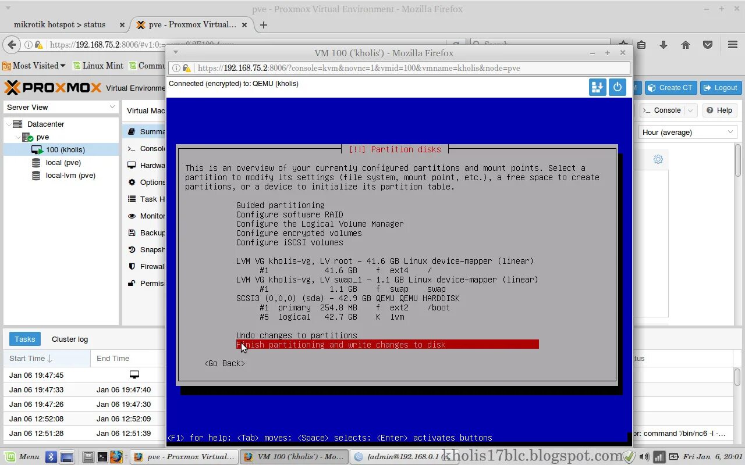Click the network monitor tray icon
This screenshot has width=745, height=465.
click(659, 457)
